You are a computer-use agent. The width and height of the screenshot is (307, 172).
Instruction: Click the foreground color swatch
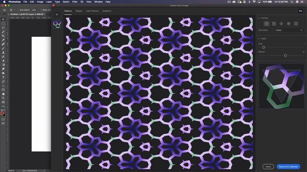2,113
